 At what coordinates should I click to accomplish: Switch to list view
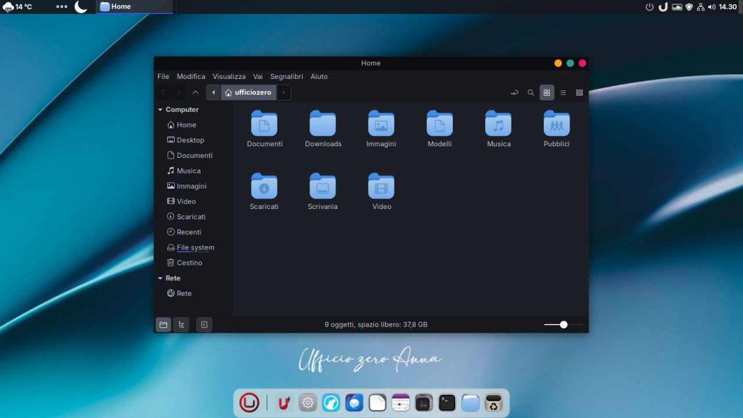(563, 93)
